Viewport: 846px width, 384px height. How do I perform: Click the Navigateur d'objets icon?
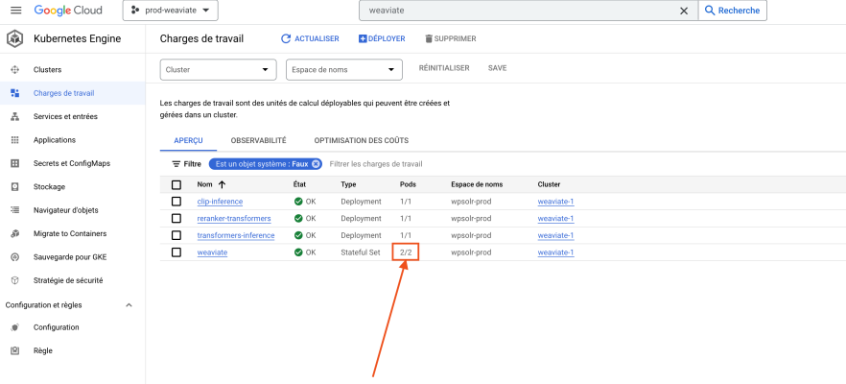click(15, 210)
